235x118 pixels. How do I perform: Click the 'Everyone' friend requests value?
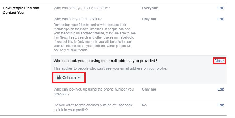point(150,8)
